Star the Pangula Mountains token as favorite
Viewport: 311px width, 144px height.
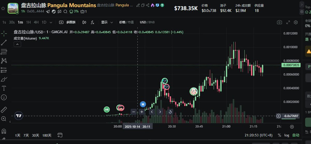tap(3, 8)
